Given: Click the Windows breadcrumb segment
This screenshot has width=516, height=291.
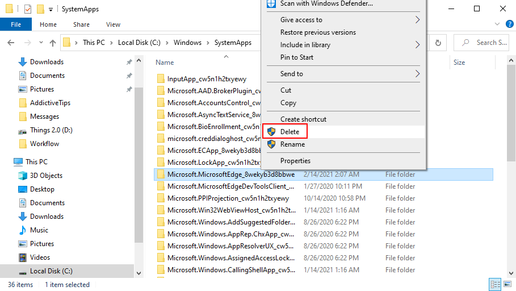Looking at the screenshot, I should (187, 43).
